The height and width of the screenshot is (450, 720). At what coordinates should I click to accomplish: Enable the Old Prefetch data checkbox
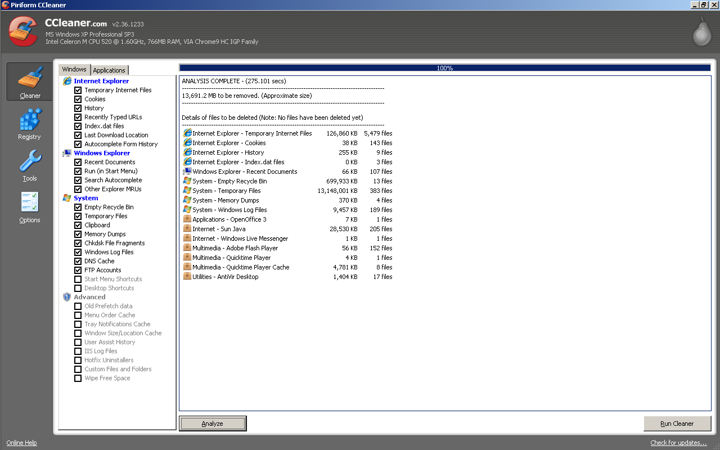78,306
